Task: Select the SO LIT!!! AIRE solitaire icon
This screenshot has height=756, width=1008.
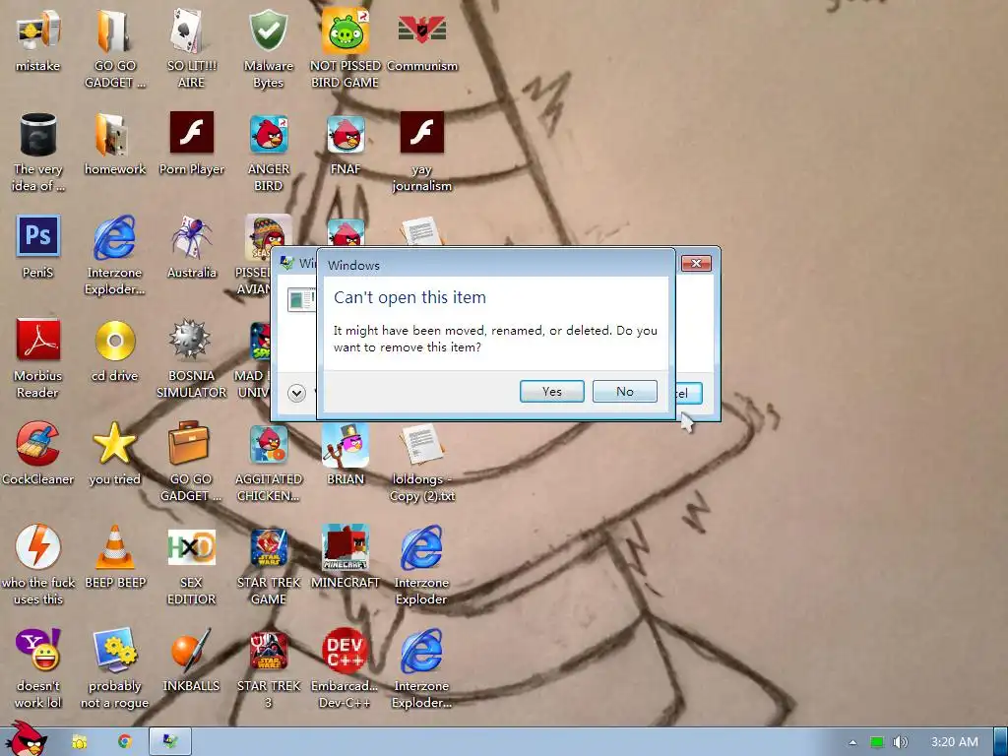Action: tap(191, 49)
